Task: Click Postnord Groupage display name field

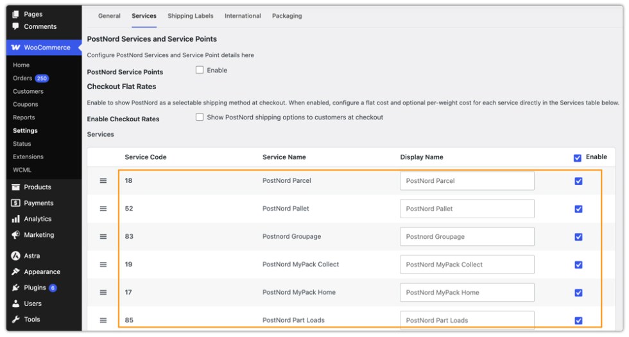Action: pyautogui.click(x=467, y=237)
